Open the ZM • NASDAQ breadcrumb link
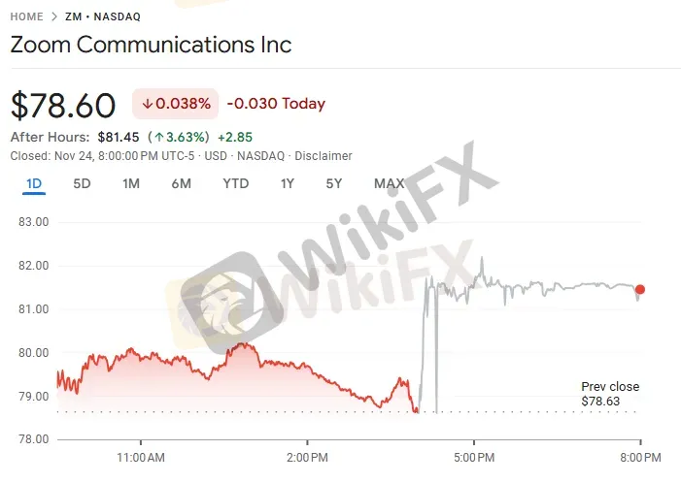This screenshot has width=681, height=483. click(x=104, y=16)
